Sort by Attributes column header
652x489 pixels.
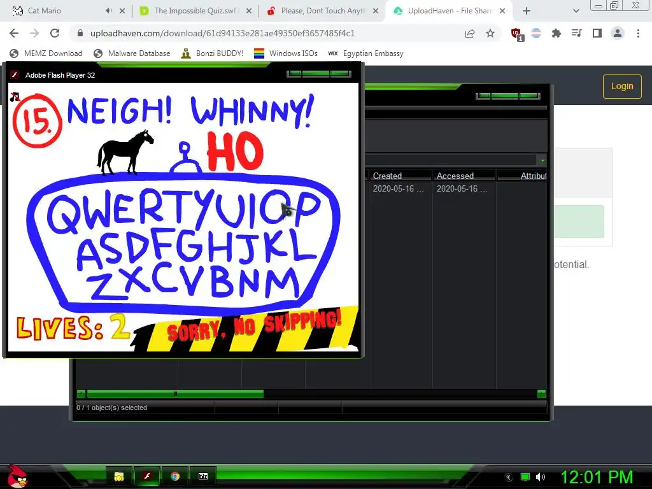[x=522, y=176]
